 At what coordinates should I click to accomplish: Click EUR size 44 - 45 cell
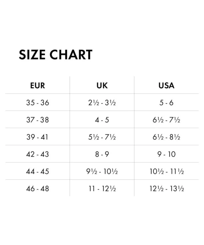coord(38,171)
